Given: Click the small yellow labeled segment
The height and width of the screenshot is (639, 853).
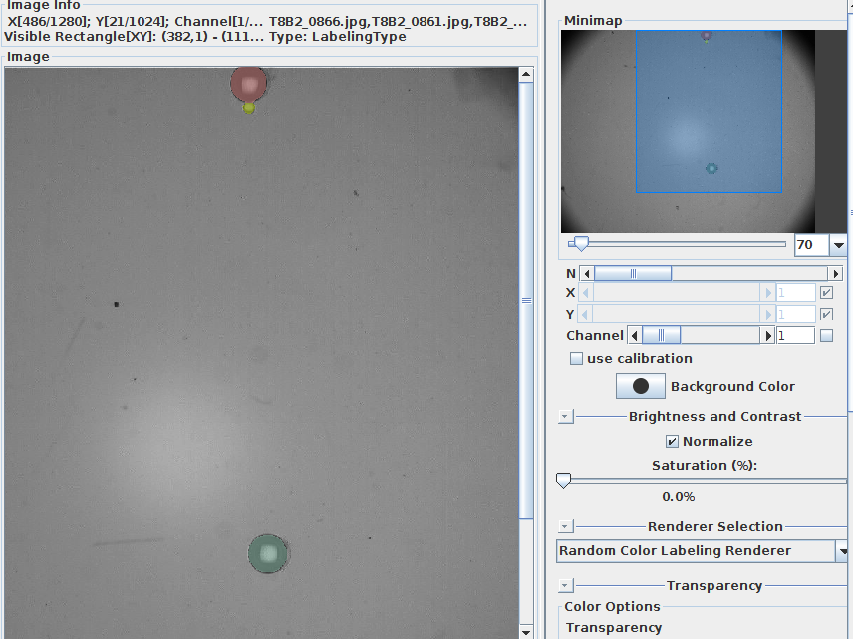Looking at the screenshot, I should tap(248, 108).
